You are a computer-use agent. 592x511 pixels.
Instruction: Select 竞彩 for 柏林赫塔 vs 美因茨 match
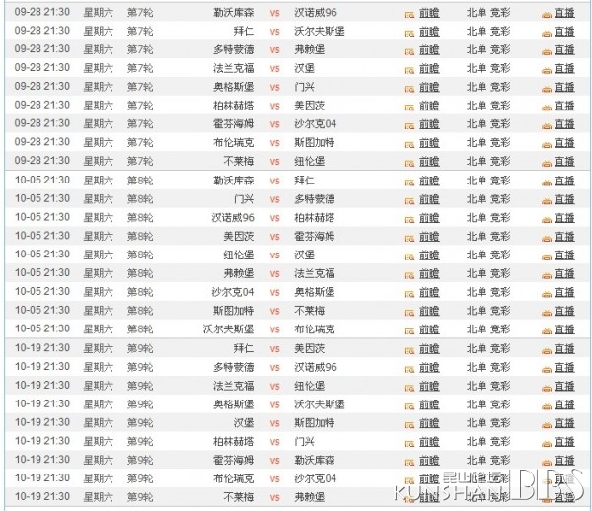click(x=500, y=106)
